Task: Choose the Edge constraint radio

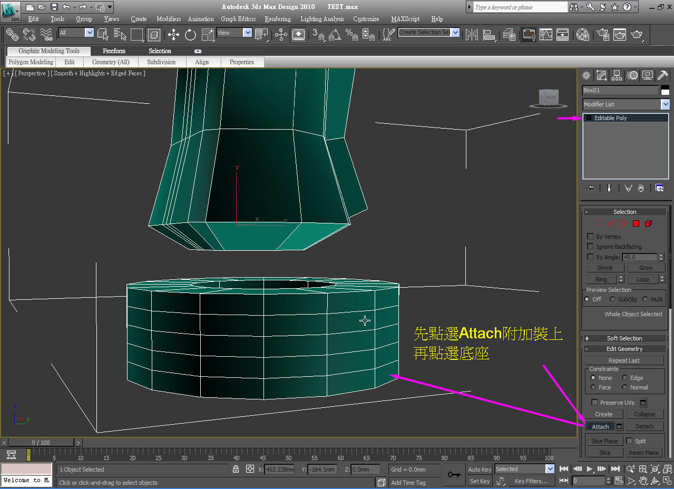Action: click(624, 378)
